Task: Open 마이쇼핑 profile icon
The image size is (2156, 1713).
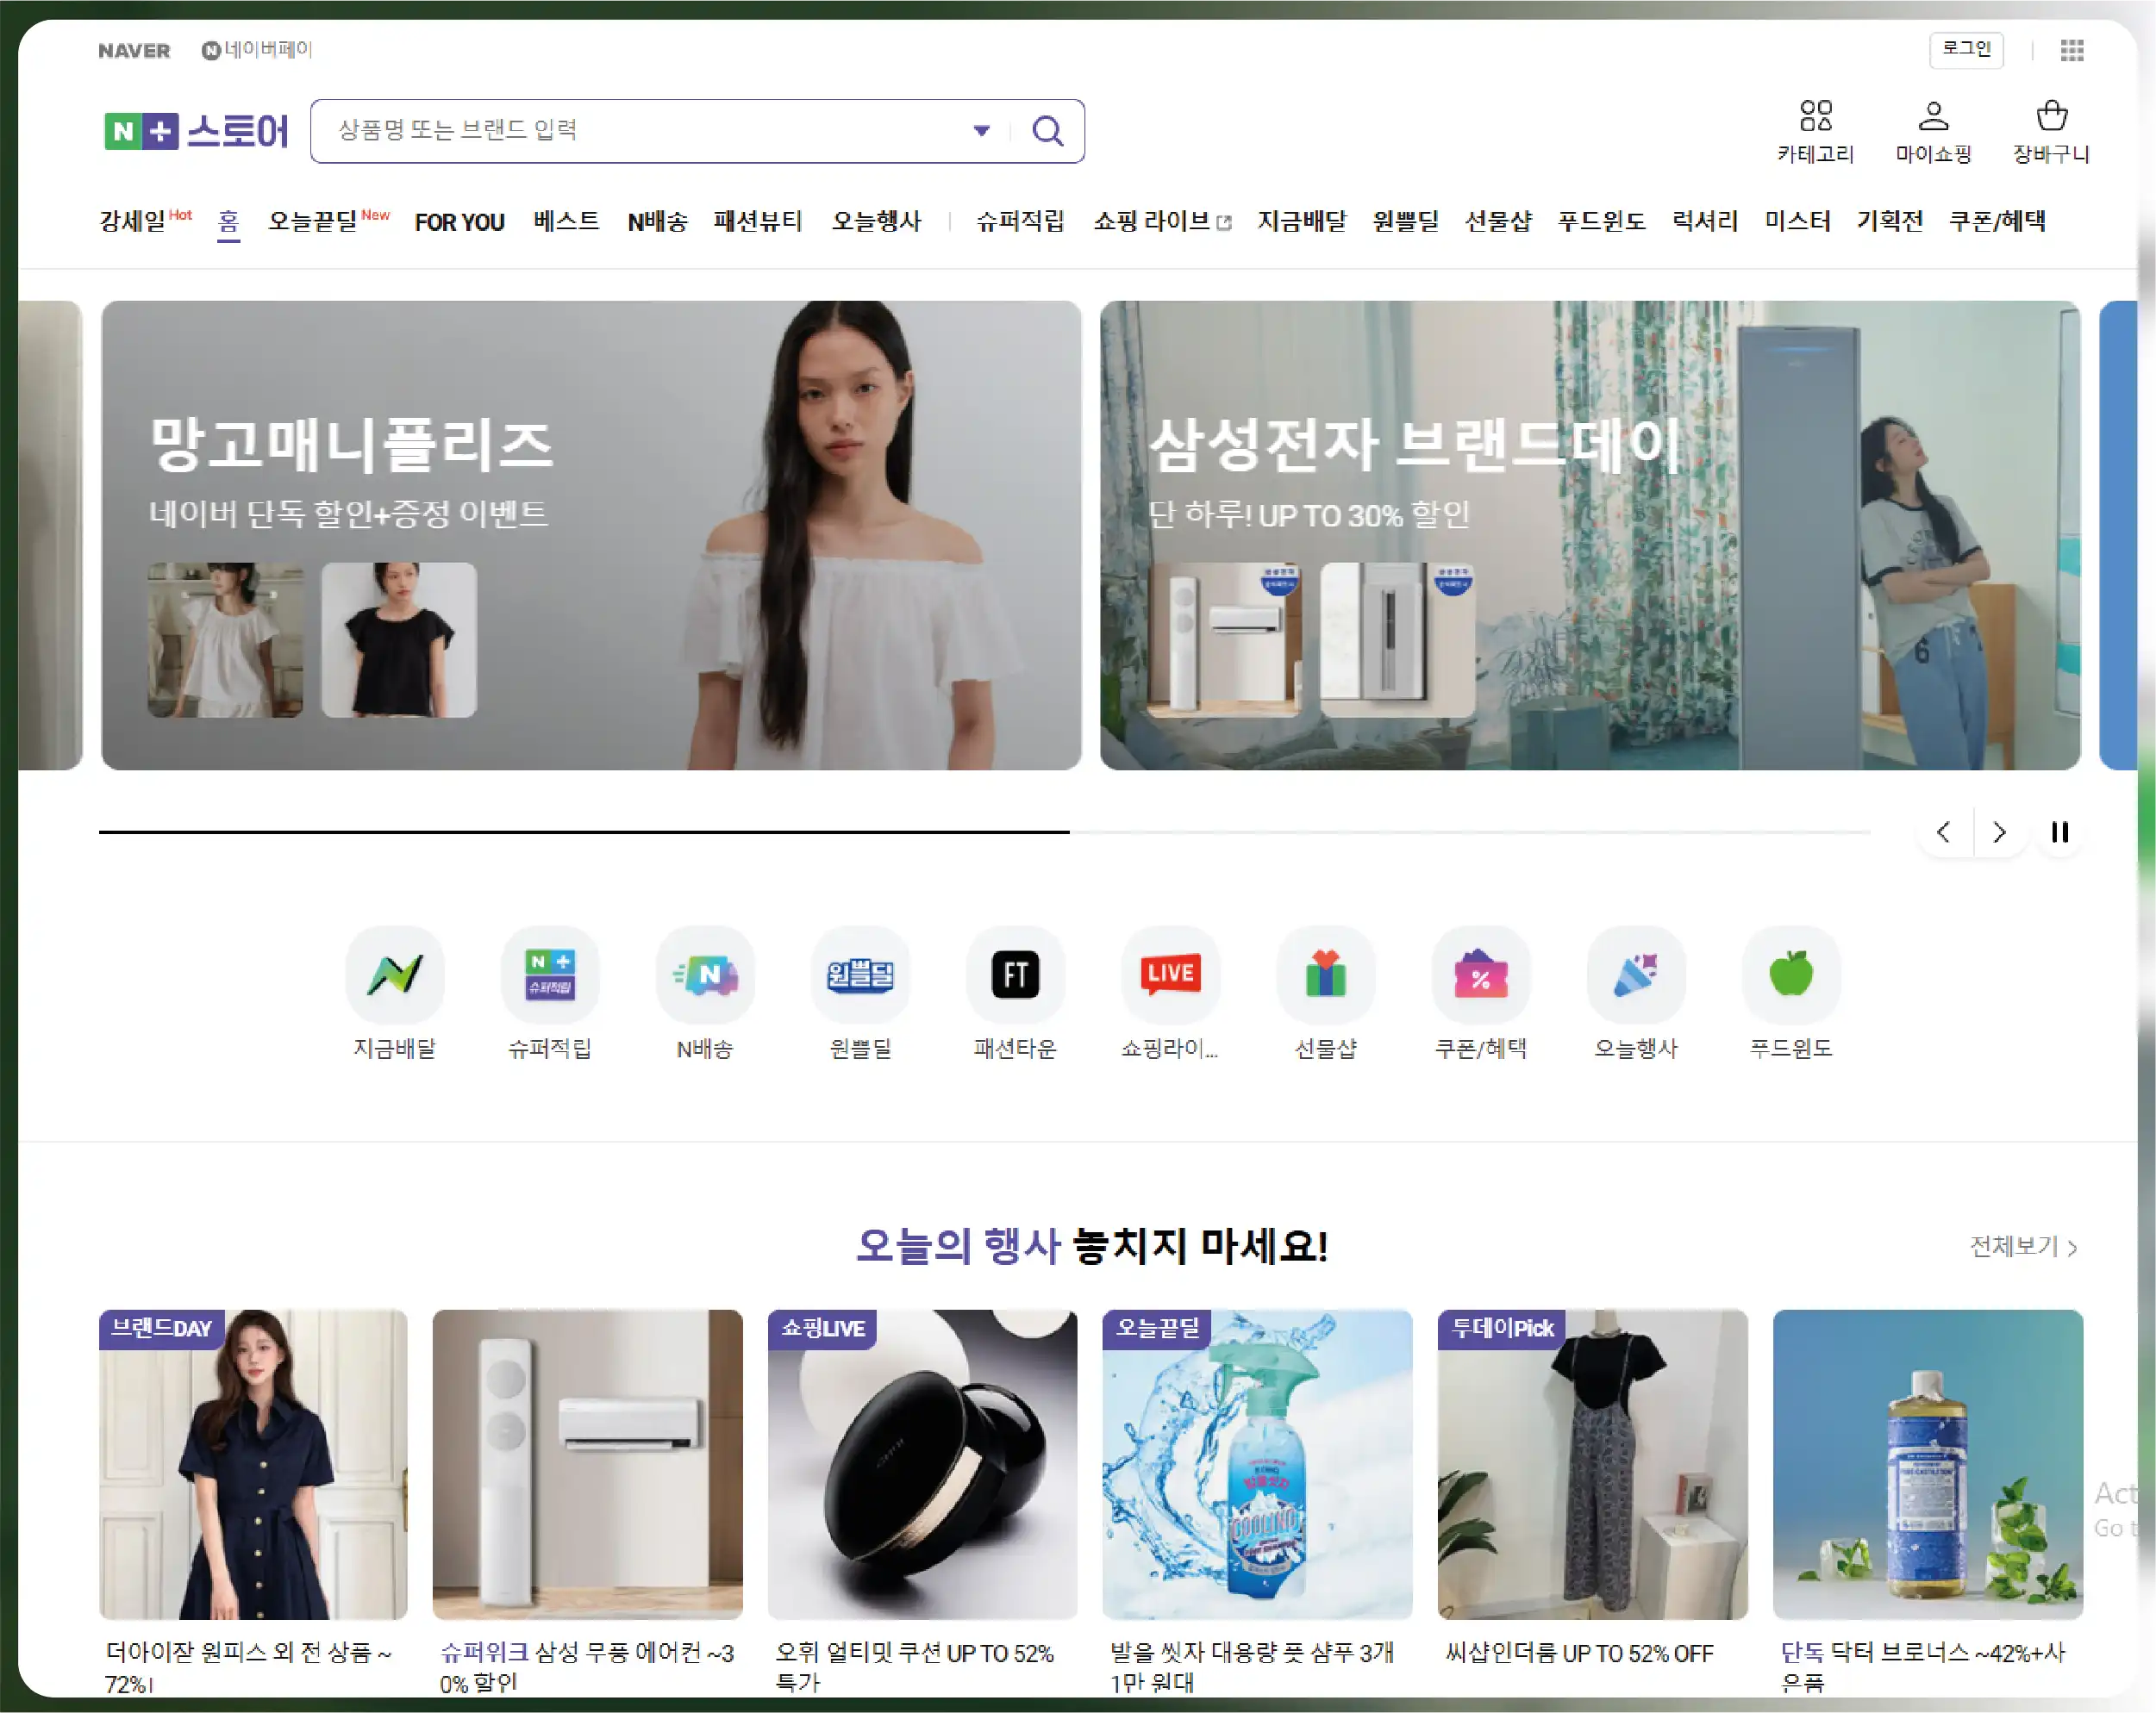Action: (x=1933, y=117)
